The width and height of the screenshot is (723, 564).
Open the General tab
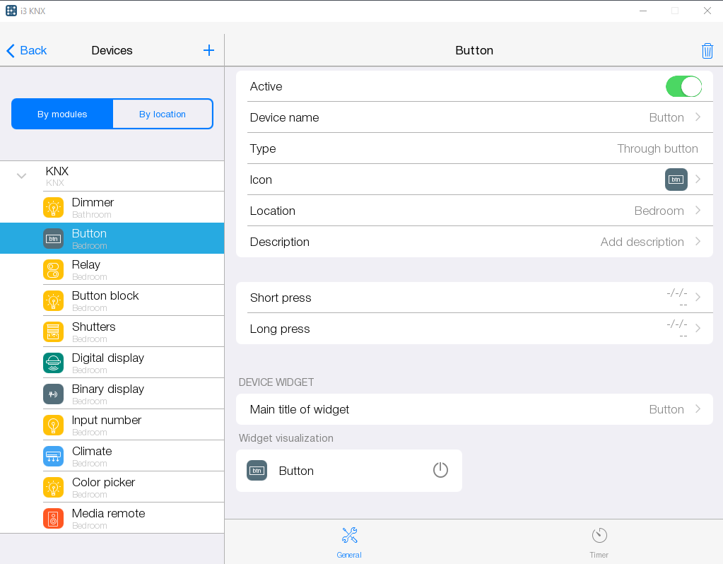click(349, 541)
